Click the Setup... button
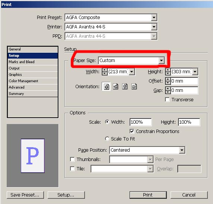The width and height of the screenshot is (213, 204). [x=66, y=195]
